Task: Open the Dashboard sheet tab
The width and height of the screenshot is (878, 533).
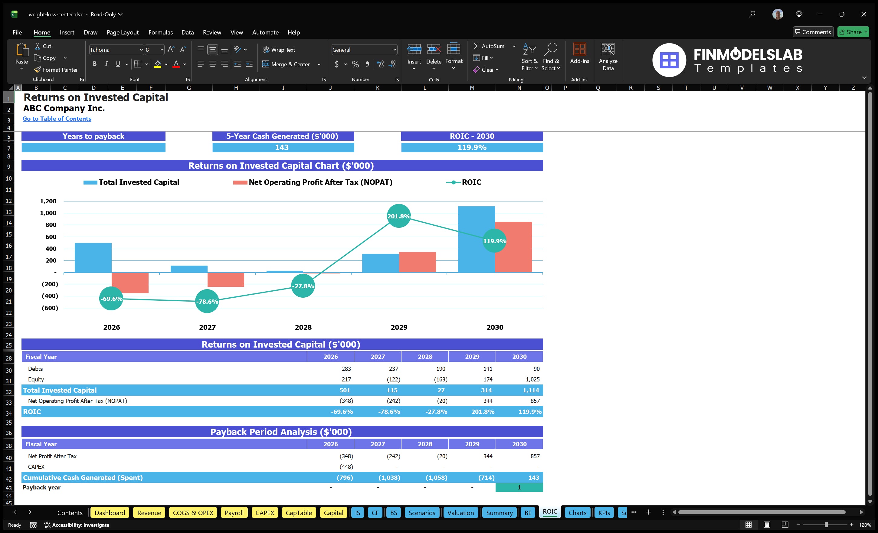Action: point(110,512)
